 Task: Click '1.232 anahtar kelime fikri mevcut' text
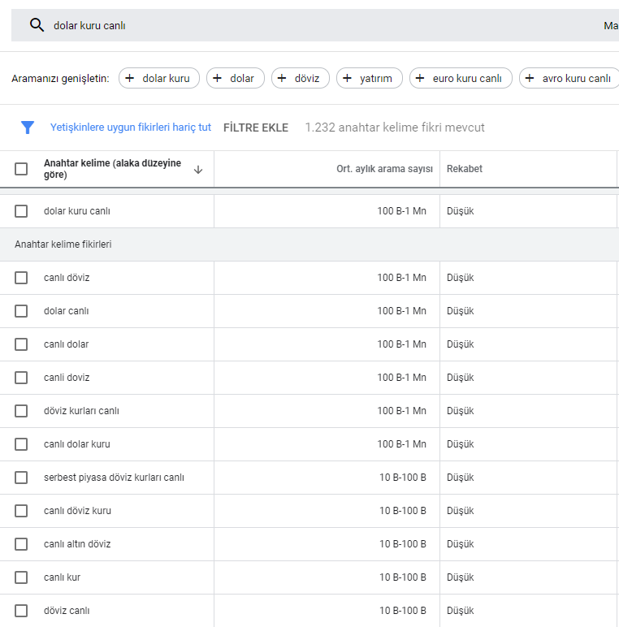pyautogui.click(x=395, y=128)
